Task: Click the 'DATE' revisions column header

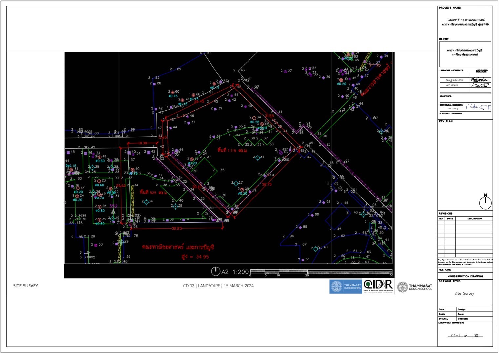Action: (x=450, y=218)
